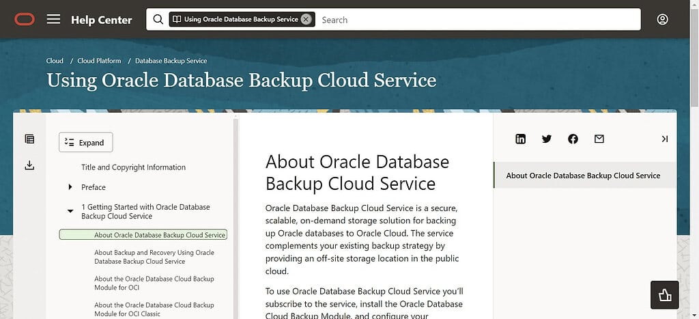Share page via email icon

[x=599, y=139]
